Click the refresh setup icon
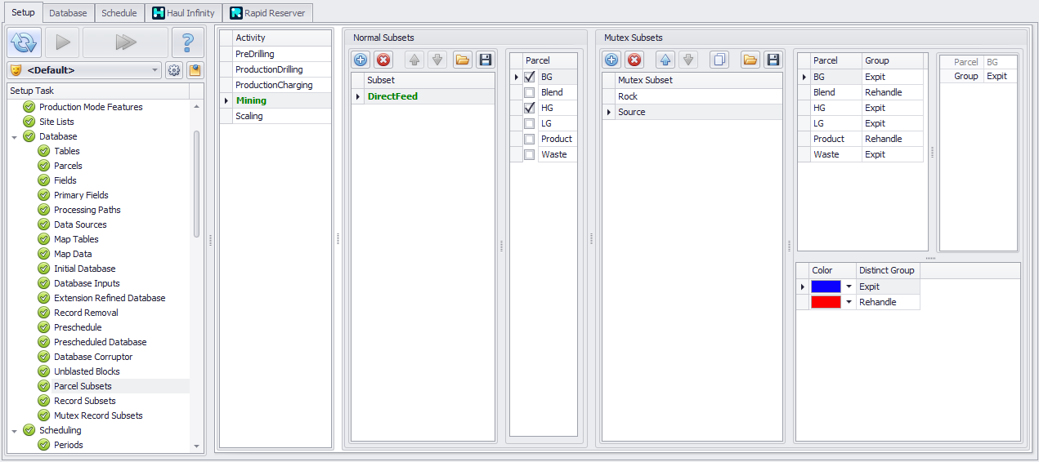 [25, 42]
